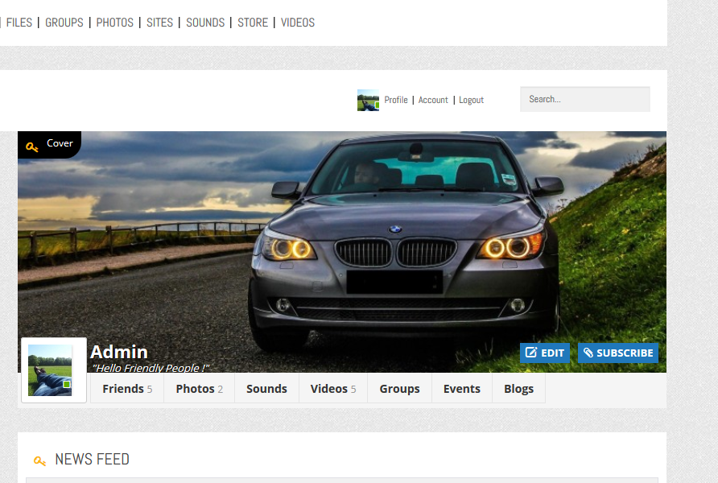718x483 pixels.
Task: Open Admin's large profile picture
Action: (50, 370)
